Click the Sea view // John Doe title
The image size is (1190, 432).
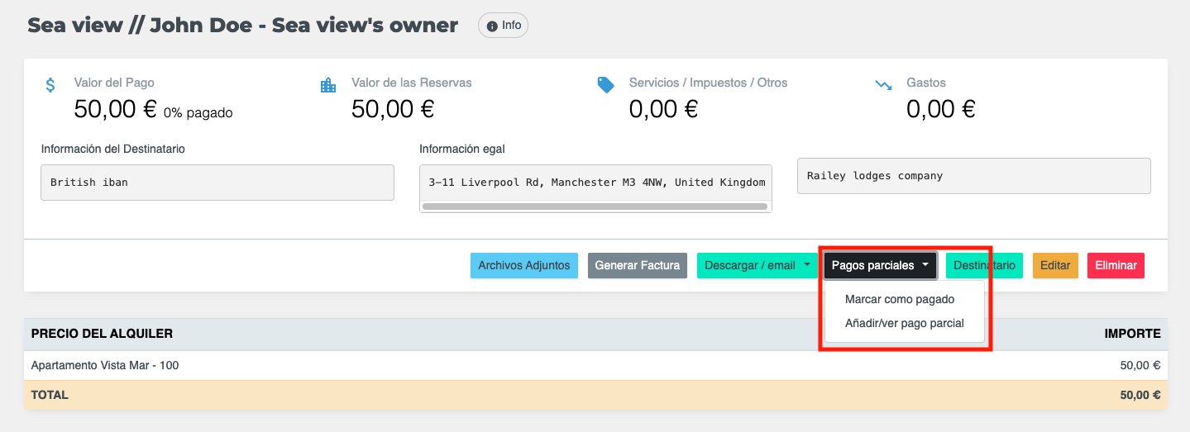[x=242, y=25]
